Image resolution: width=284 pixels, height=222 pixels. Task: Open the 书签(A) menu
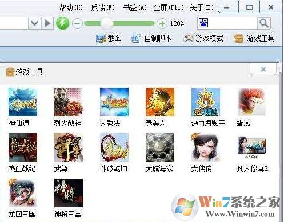(135, 7)
